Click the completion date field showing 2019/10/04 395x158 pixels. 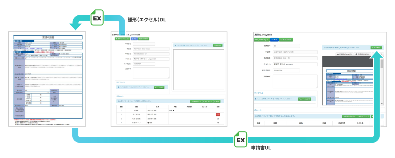[x=287, y=70]
